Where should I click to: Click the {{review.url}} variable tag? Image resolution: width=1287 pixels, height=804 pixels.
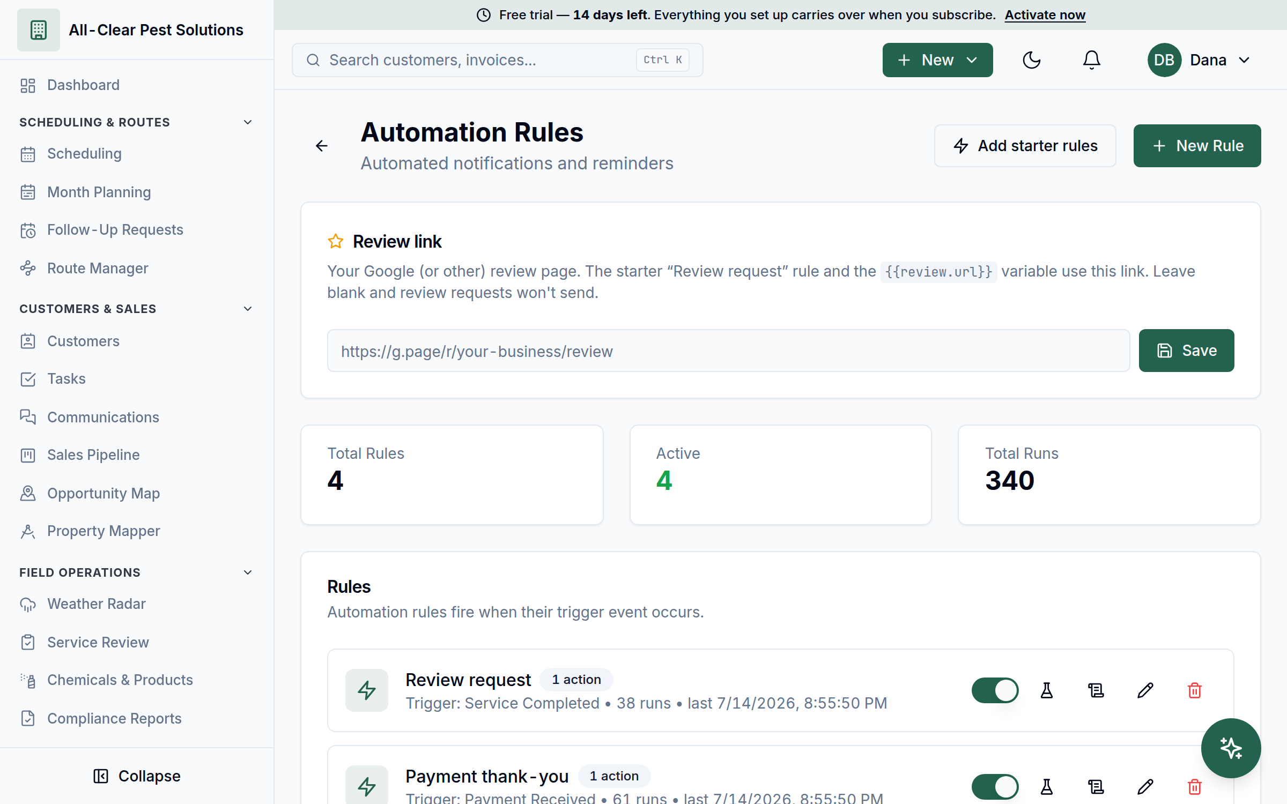point(938,272)
